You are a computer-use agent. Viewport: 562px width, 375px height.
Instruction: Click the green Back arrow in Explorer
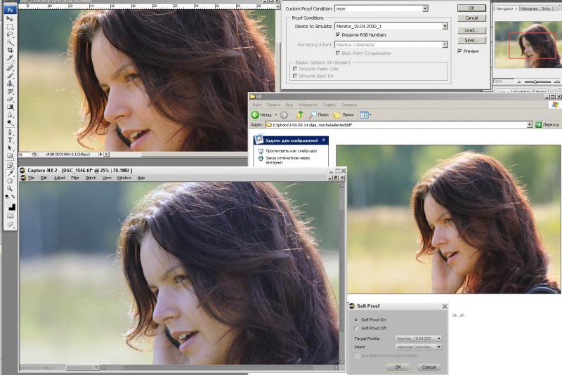pos(255,114)
